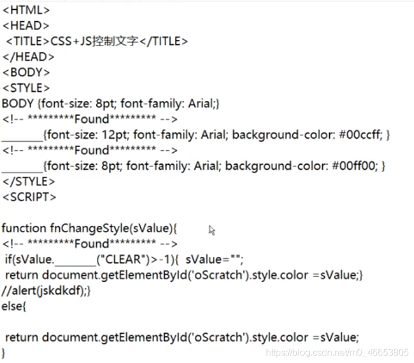This screenshot has width=414, height=363.
Task: Click the blank before the #00ff00 rule
Action: tap(22, 168)
